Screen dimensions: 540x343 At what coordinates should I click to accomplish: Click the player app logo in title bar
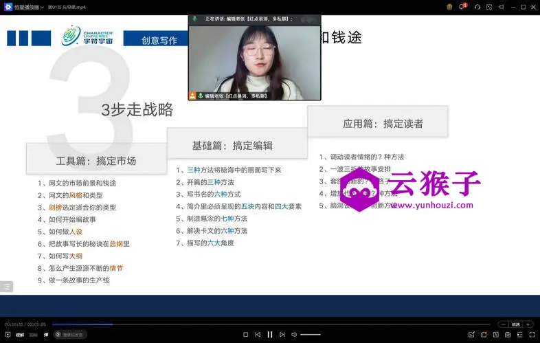(8, 7)
